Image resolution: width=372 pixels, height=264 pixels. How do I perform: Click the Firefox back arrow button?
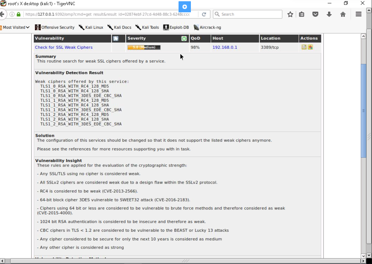click(x=2, y=14)
